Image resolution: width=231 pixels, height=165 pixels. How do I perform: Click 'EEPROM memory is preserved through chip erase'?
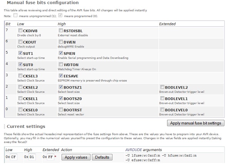point(92,81)
